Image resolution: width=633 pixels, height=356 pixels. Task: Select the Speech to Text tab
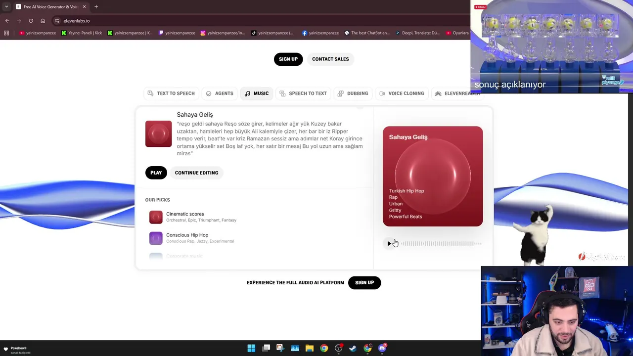[x=303, y=93]
